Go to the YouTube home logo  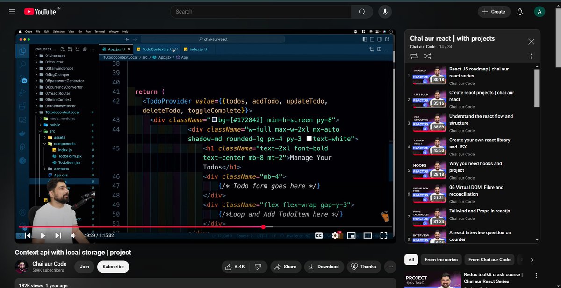(x=40, y=12)
